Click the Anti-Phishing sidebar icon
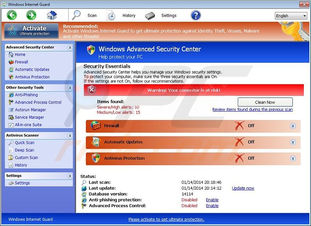The height and width of the screenshot is (226, 311). (x=11, y=95)
